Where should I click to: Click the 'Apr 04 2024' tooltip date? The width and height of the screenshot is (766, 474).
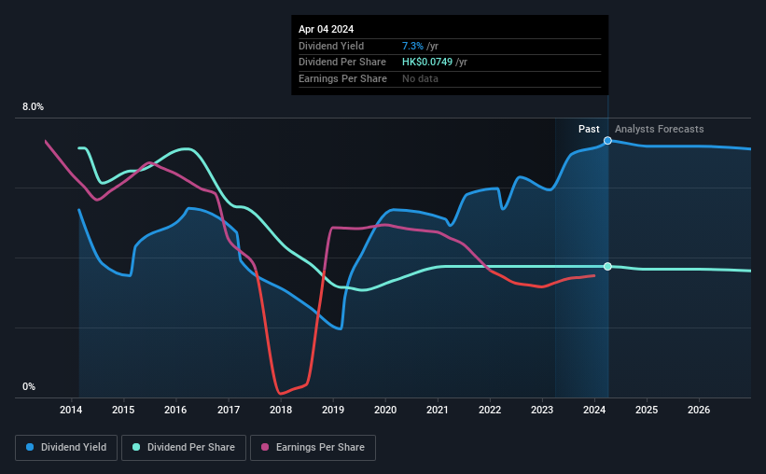tap(326, 29)
